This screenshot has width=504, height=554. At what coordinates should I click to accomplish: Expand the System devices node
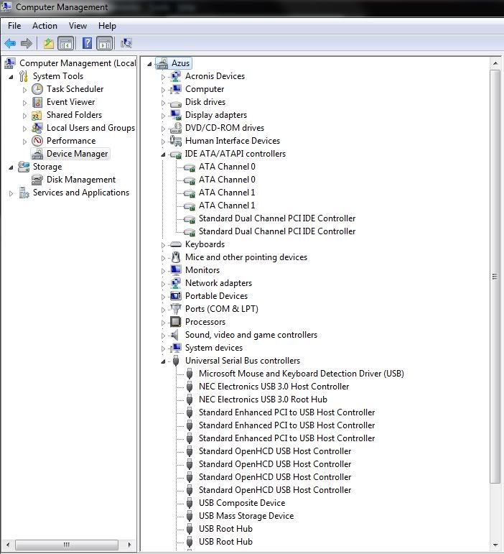[x=163, y=348]
